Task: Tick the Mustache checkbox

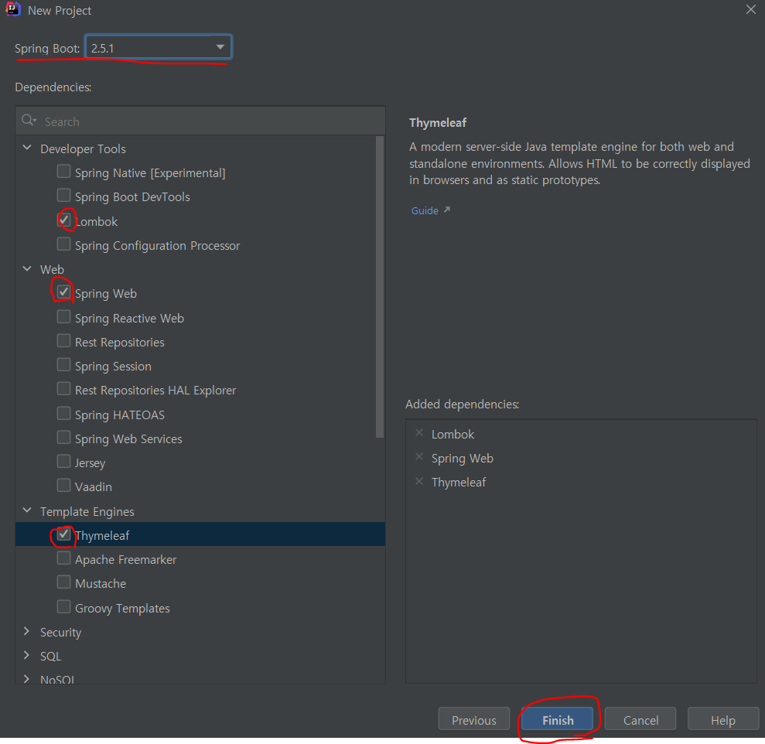Action: (63, 582)
